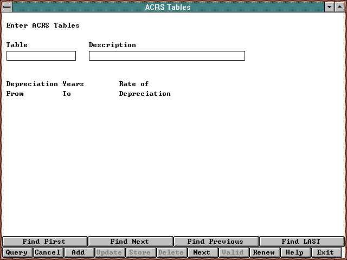Open Help from the bottom bar
The height and width of the screenshot is (260, 347).
(x=294, y=252)
